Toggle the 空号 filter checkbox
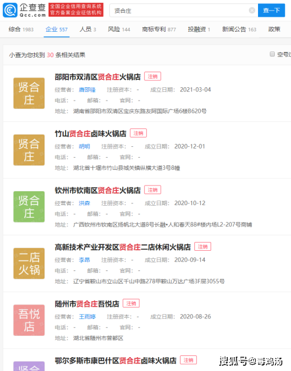291x371 pixels. tap(272, 54)
